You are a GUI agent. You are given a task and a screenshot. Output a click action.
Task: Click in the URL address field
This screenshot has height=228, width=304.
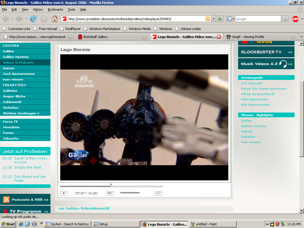tap(136, 19)
